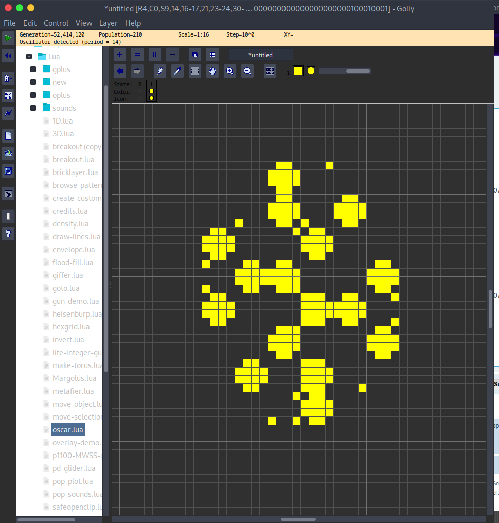Click the script list vertical scrollbar
Screen dimensions: 499x523
click(106, 229)
